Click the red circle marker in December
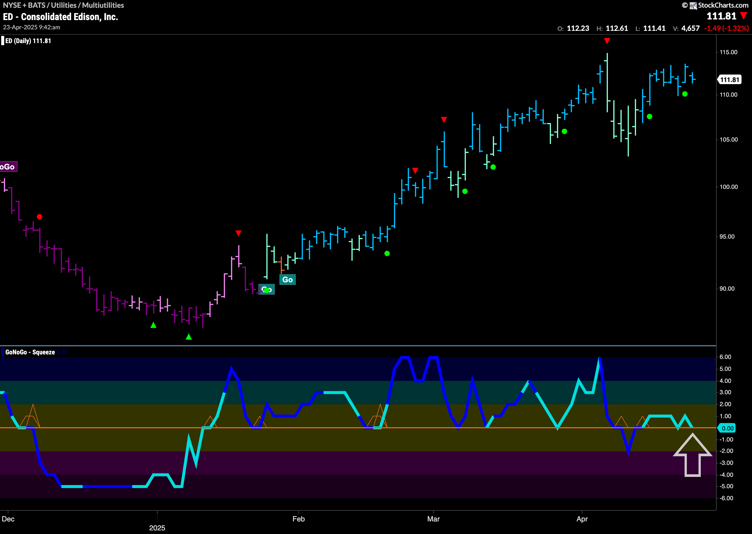The width and height of the screenshot is (752, 534). pyautogui.click(x=40, y=217)
